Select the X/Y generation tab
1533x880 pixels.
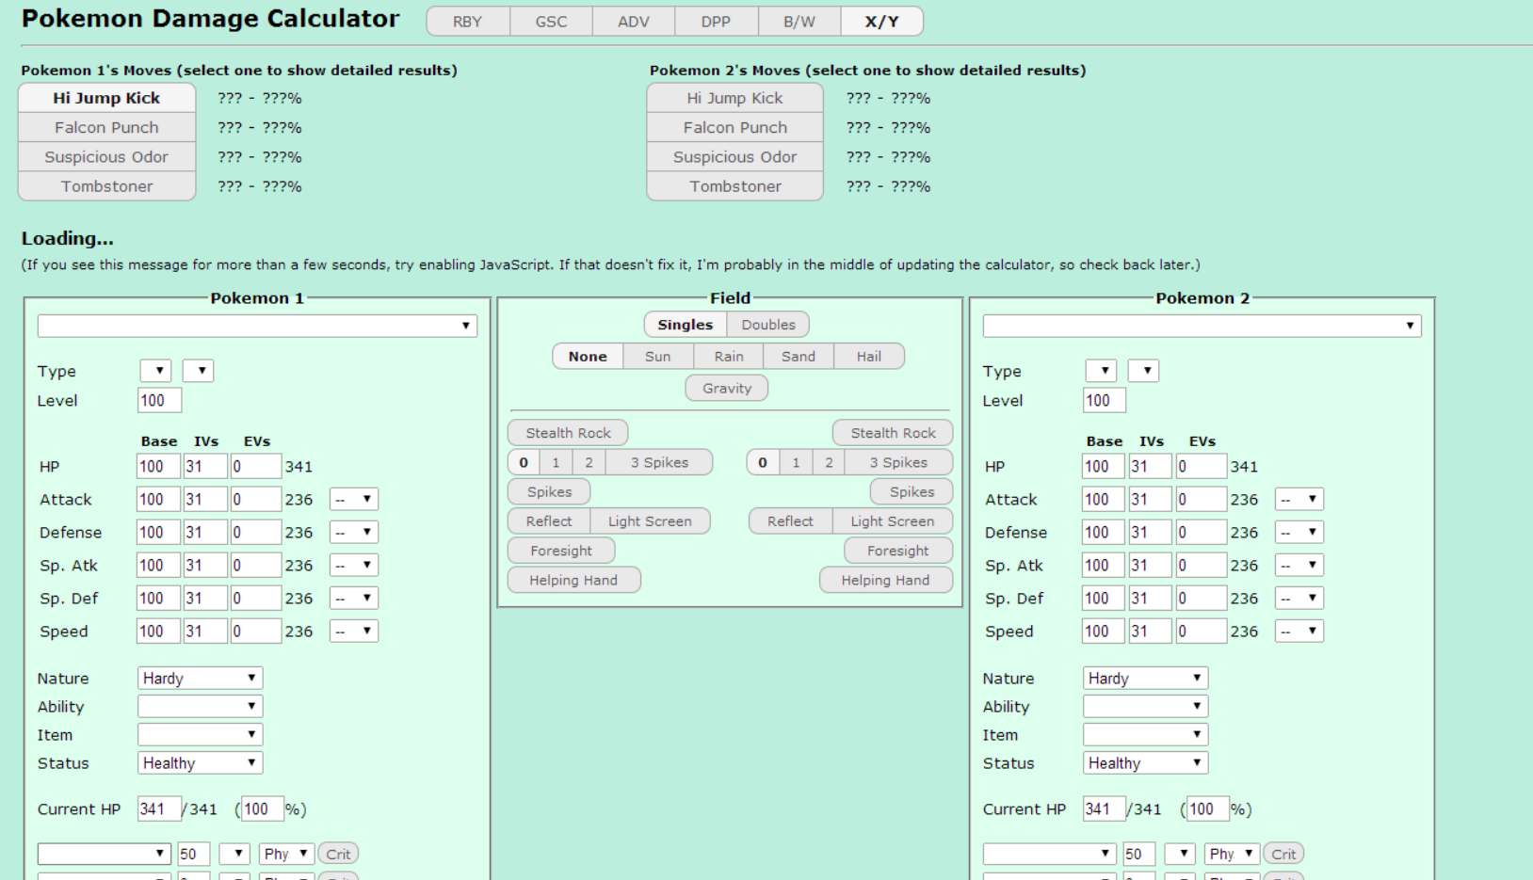881,22
